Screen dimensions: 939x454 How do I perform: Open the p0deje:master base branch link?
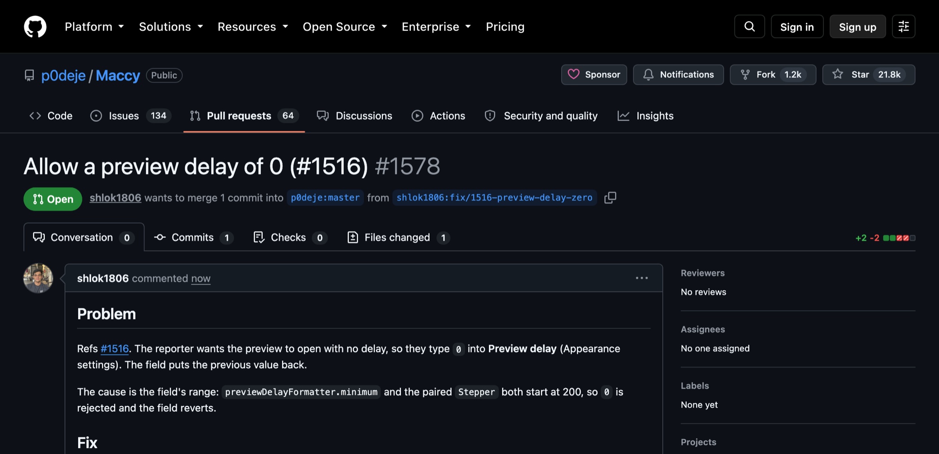(x=325, y=197)
